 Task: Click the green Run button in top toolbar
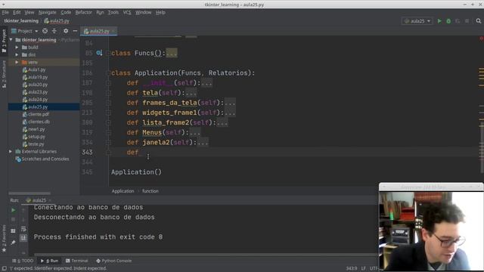point(439,21)
